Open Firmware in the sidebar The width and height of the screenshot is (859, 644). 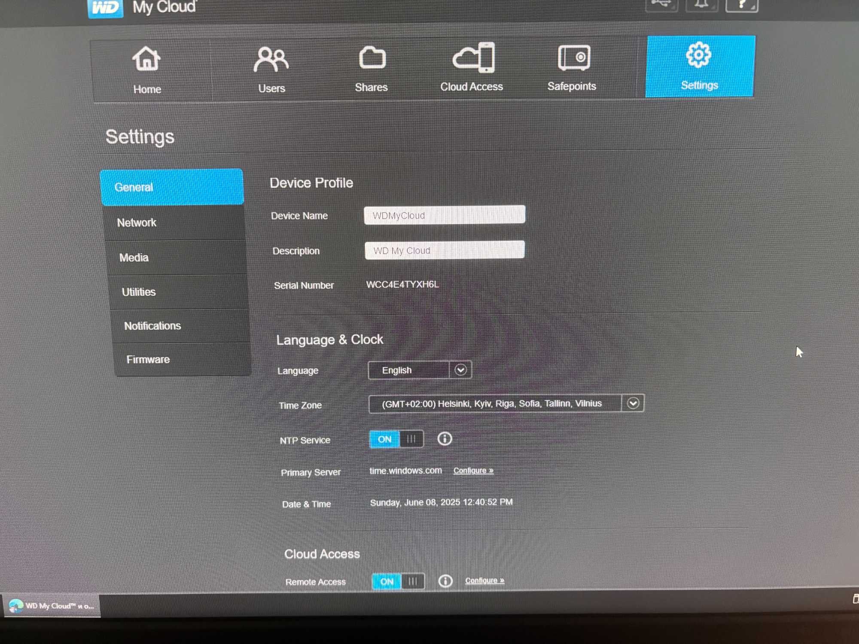(183, 359)
